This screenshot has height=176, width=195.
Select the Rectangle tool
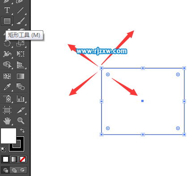pos(7,21)
